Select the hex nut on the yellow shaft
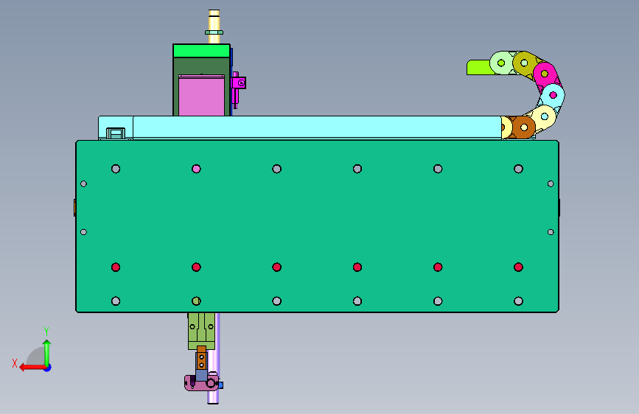 coord(214,32)
